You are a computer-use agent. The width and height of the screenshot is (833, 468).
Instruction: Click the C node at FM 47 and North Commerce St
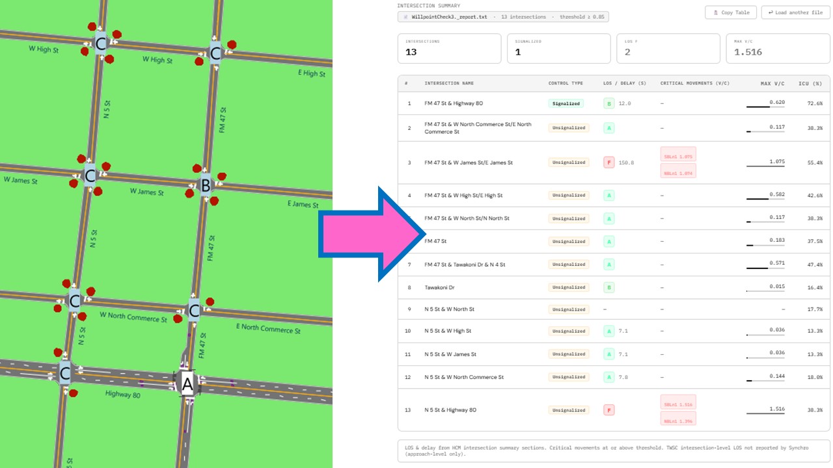point(194,311)
